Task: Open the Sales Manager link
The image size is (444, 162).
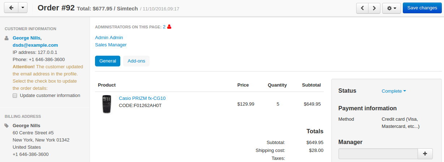Action: 111,45
